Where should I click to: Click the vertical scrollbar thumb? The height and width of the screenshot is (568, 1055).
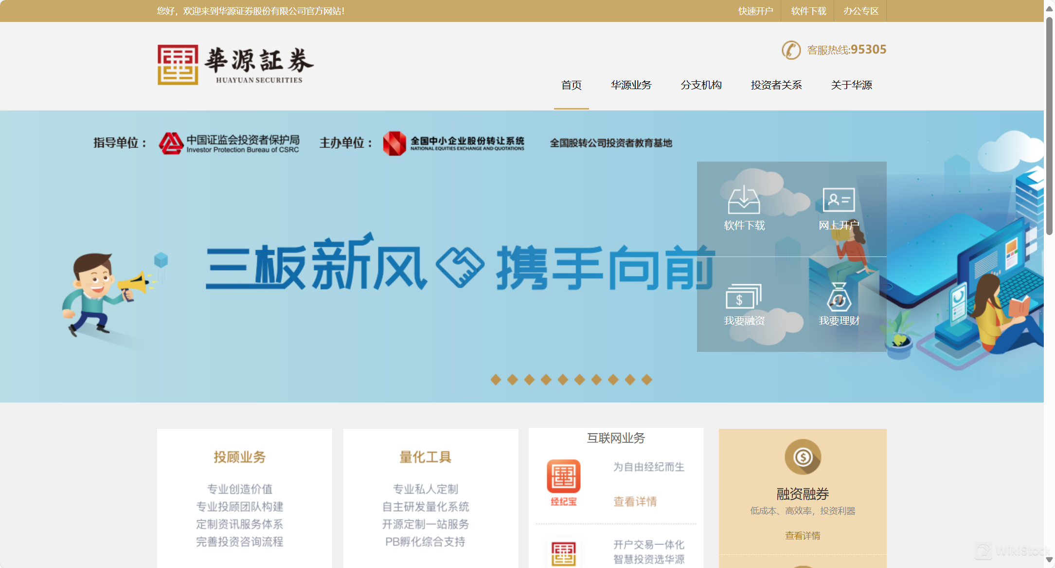(x=1049, y=126)
